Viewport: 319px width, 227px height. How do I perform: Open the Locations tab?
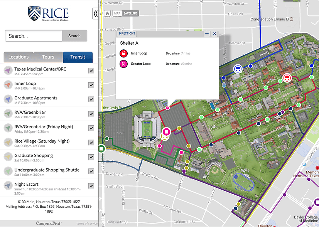click(19, 57)
